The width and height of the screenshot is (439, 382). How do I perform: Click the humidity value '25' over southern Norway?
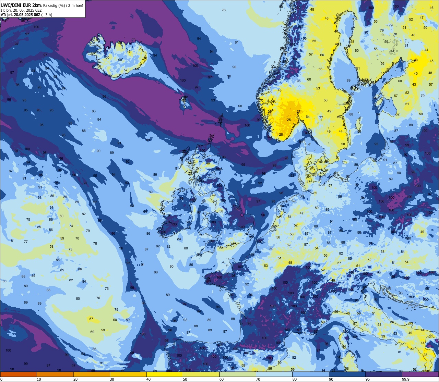289,120
